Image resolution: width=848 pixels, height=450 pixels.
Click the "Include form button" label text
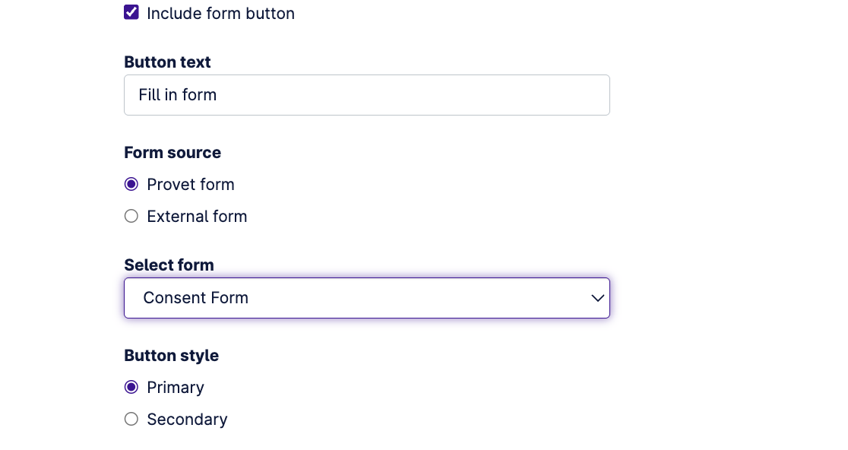[x=220, y=14]
